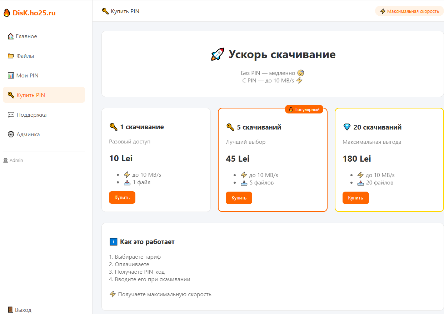Click the rocket icon in the Ускорь скачивание heading
The image size is (444, 314).
218,55
